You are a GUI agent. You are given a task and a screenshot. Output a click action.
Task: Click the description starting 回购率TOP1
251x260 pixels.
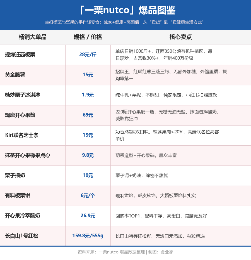pyautogui.click(x=161, y=216)
